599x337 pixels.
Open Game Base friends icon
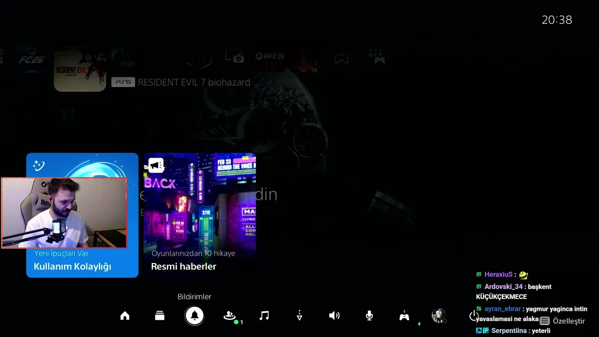click(229, 316)
